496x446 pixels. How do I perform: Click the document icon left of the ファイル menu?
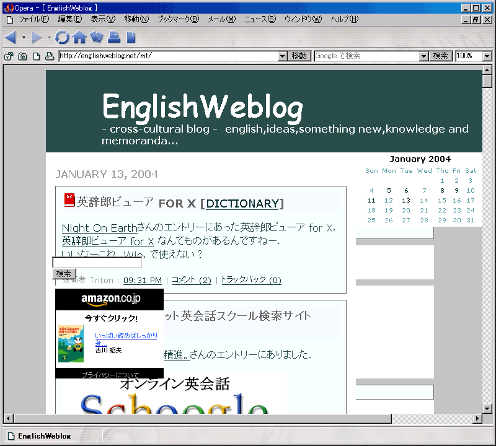[x=10, y=20]
